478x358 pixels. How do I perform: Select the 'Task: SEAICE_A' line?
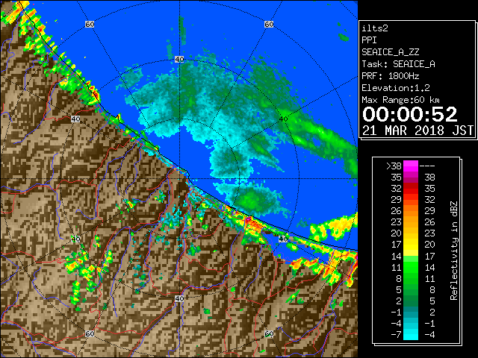point(398,64)
